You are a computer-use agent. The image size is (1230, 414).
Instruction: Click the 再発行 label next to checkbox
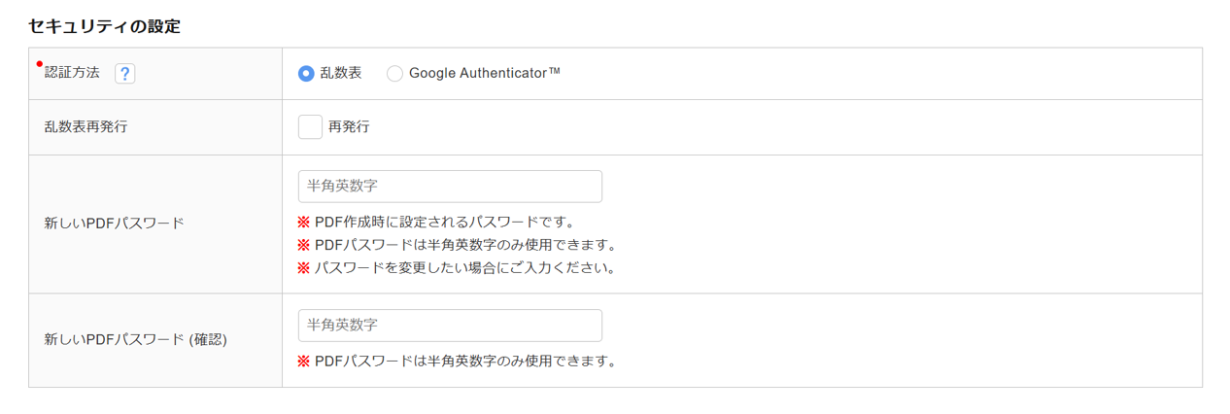pyautogui.click(x=349, y=126)
